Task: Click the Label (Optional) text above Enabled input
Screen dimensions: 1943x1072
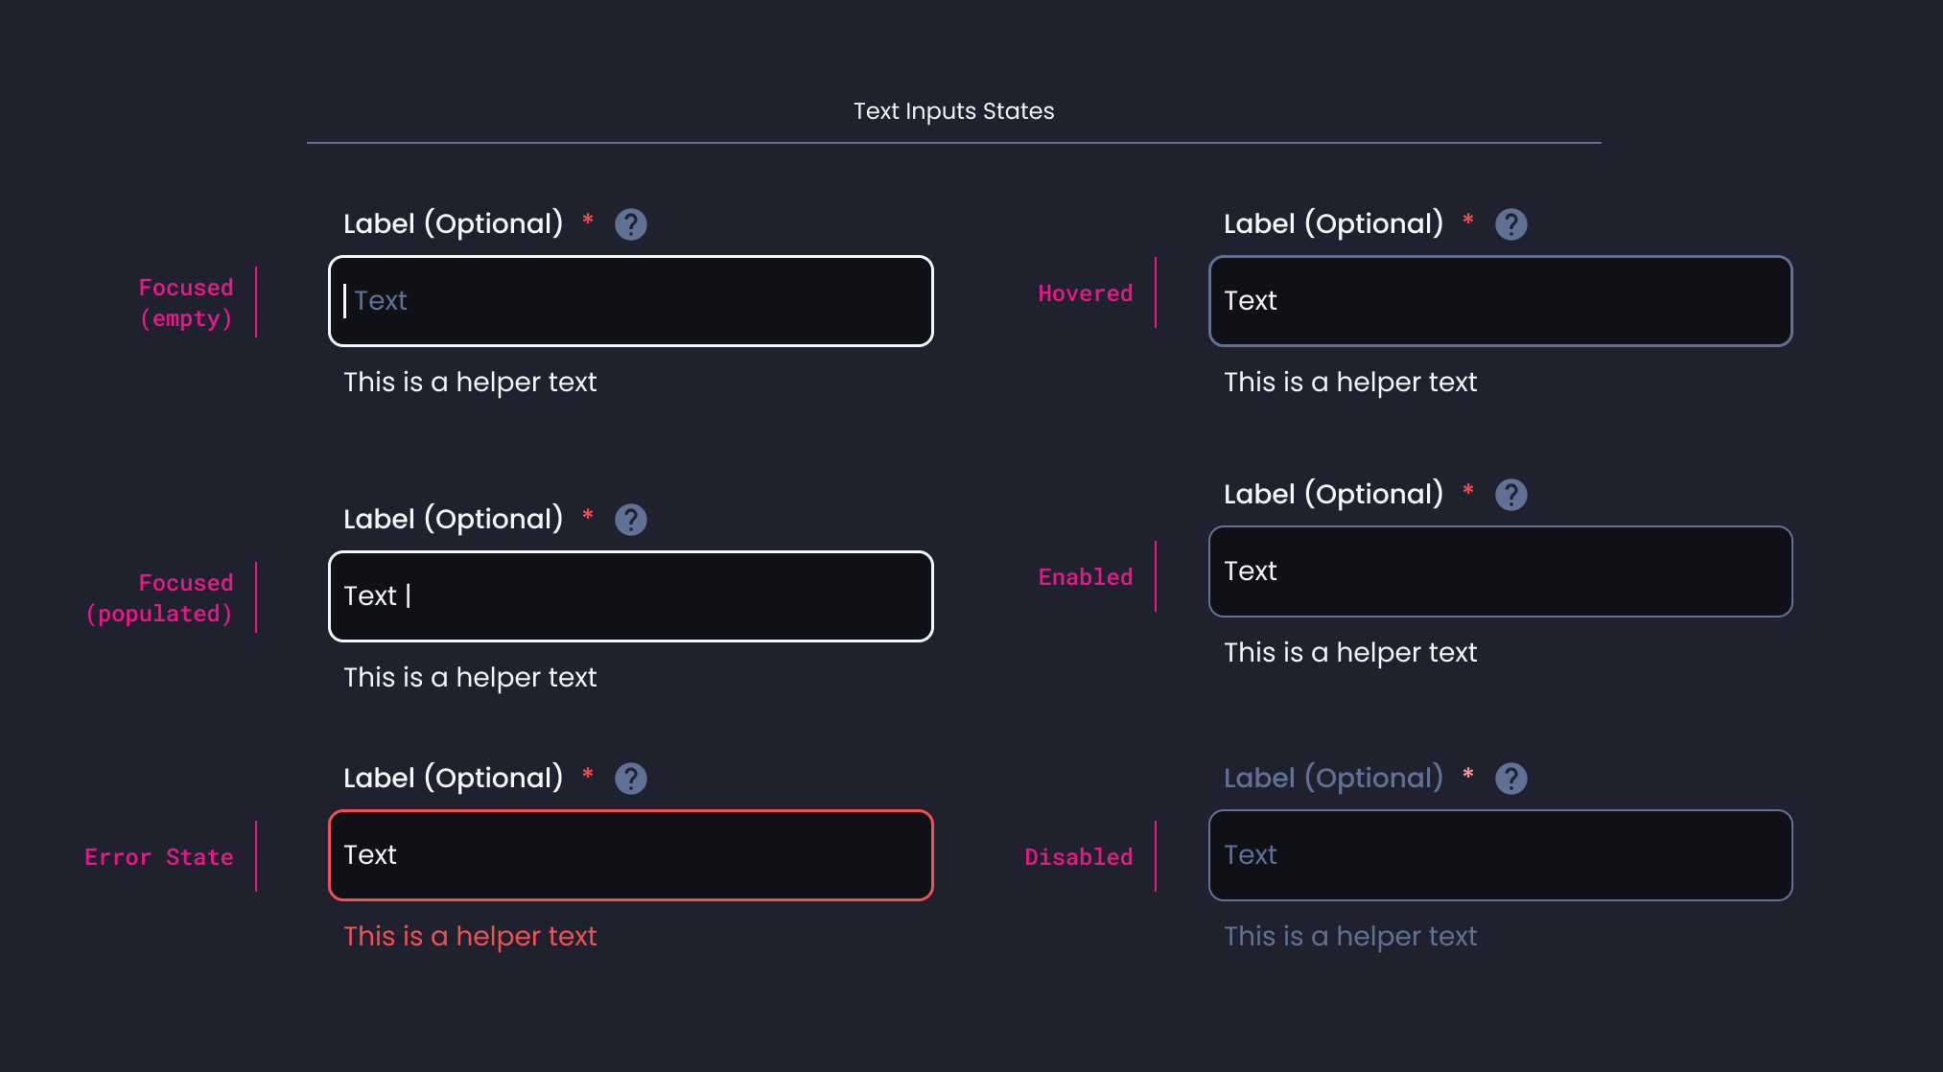Action: [x=1333, y=494]
